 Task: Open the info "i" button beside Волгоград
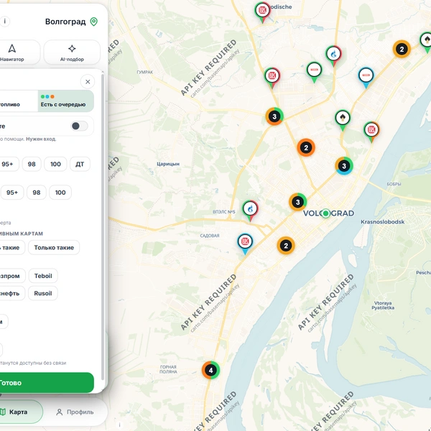coord(5,21)
